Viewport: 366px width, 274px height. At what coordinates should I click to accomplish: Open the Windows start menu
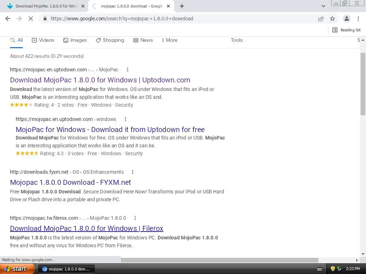point(17,269)
